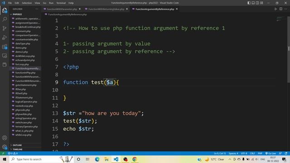Viewport: 290px width, 163px height.
Task: Open the Remote Explorer icon in activity bar
Action: click(x=5, y=56)
